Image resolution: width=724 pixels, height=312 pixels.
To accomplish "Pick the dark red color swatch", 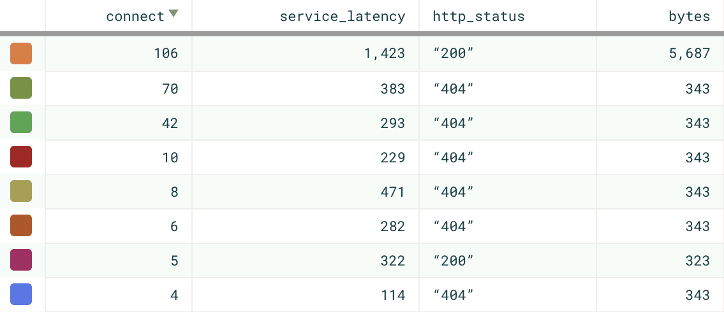I will (x=21, y=157).
